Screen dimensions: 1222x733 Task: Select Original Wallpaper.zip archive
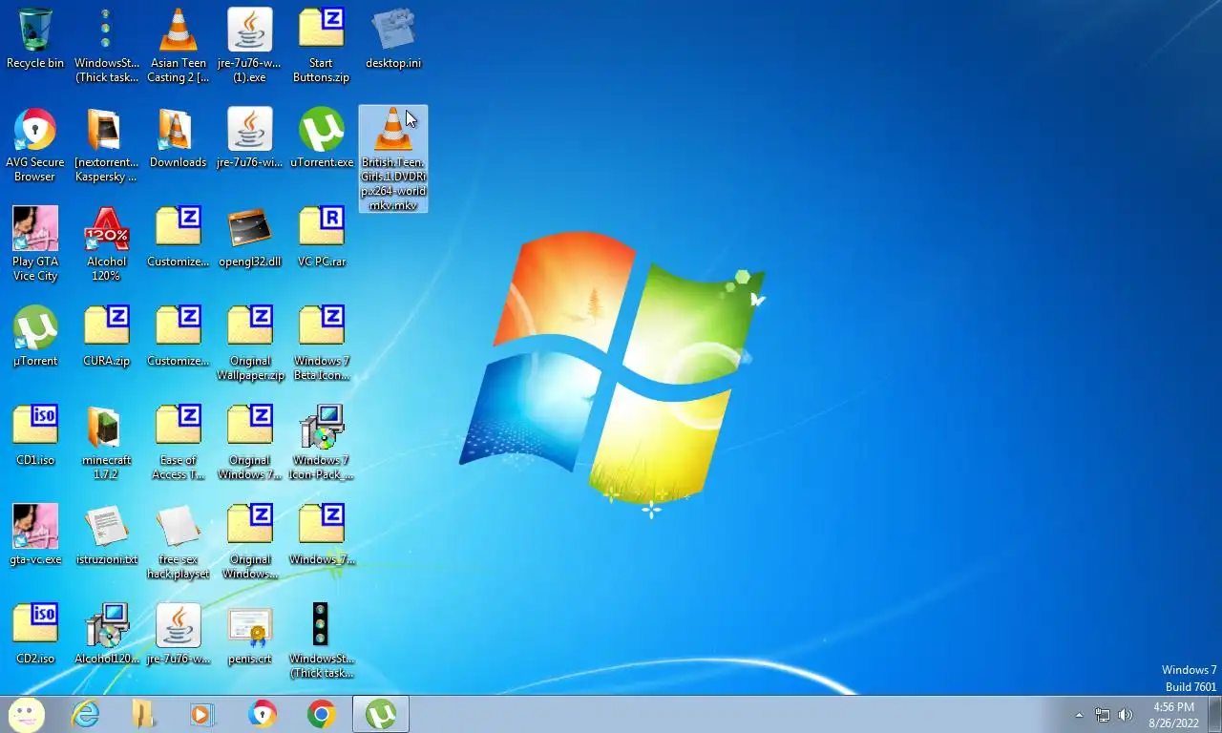coord(250,343)
